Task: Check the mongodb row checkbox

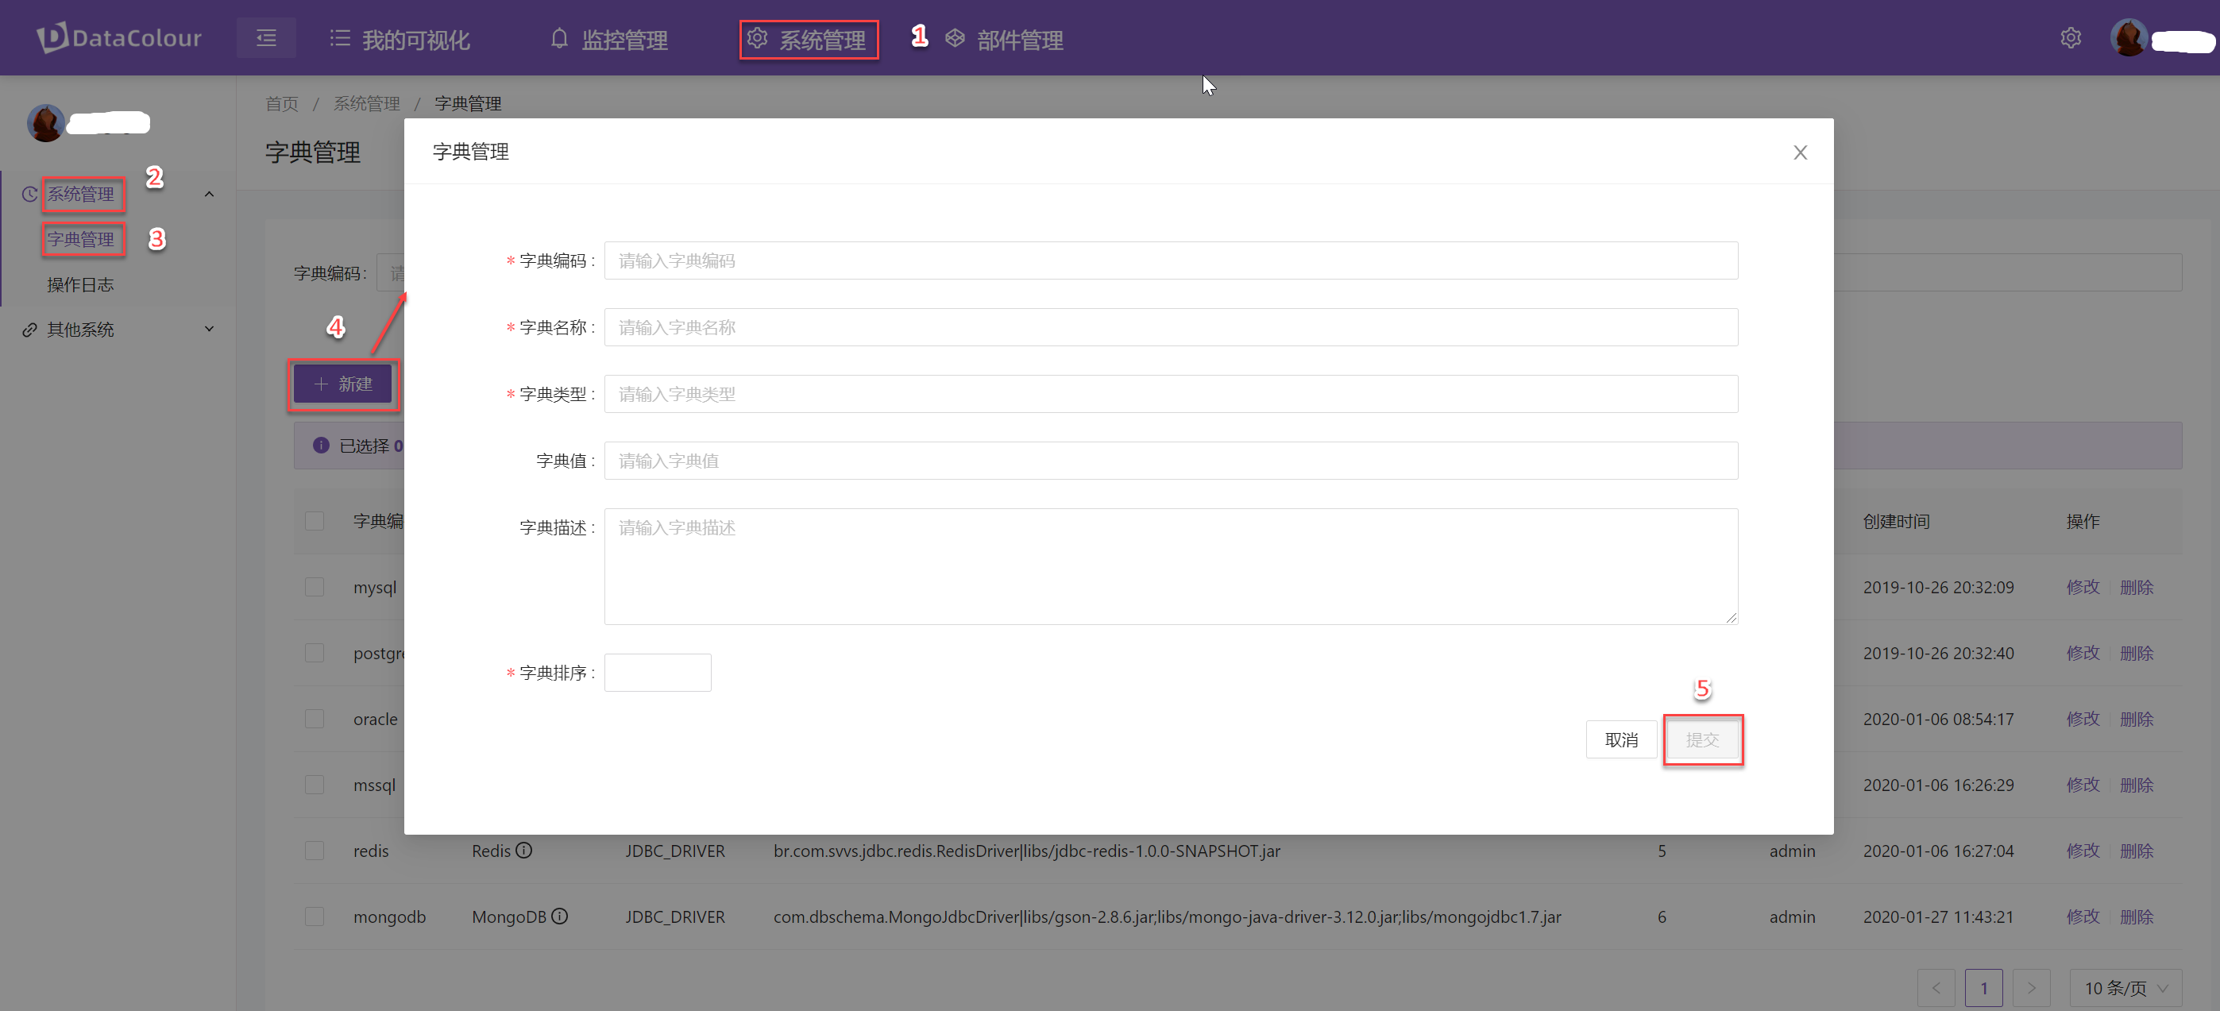Action: (x=315, y=916)
